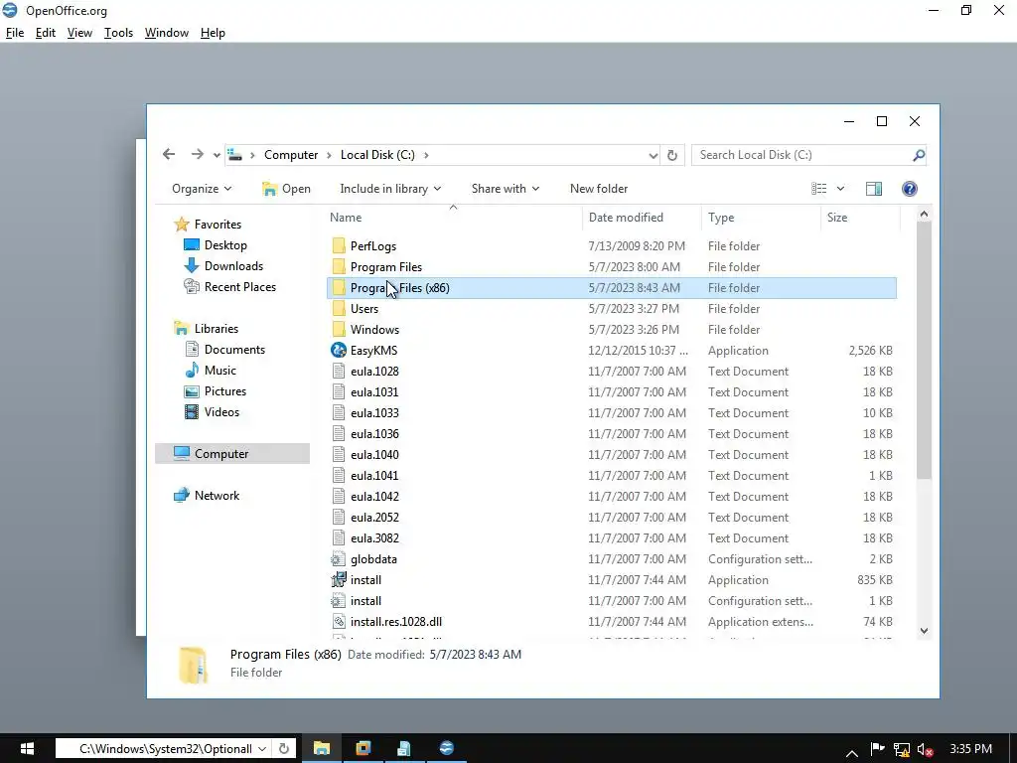The height and width of the screenshot is (763, 1017).
Task: Expand the chevron after Local Disk (C:)
Action: click(426, 155)
